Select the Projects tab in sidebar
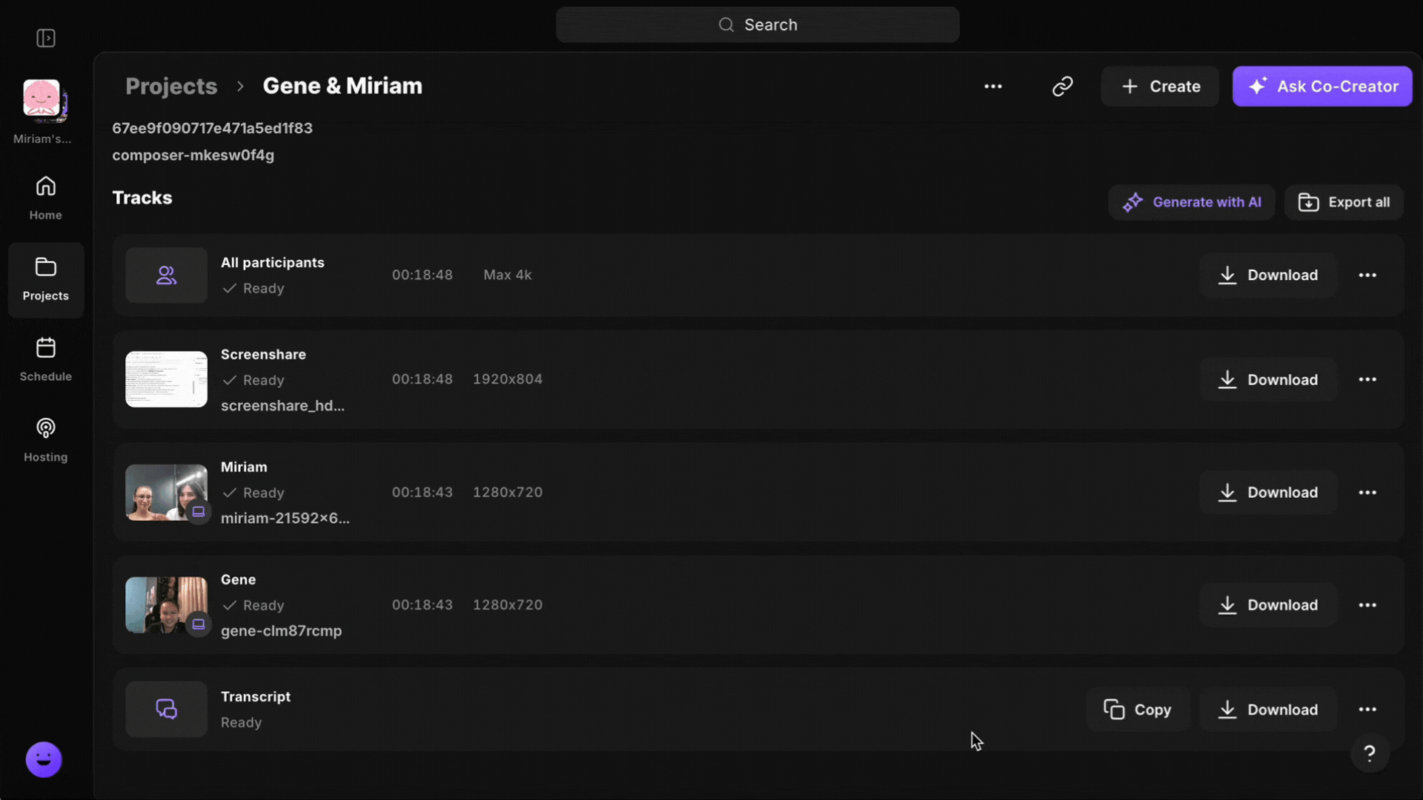This screenshot has width=1423, height=800. (x=46, y=279)
